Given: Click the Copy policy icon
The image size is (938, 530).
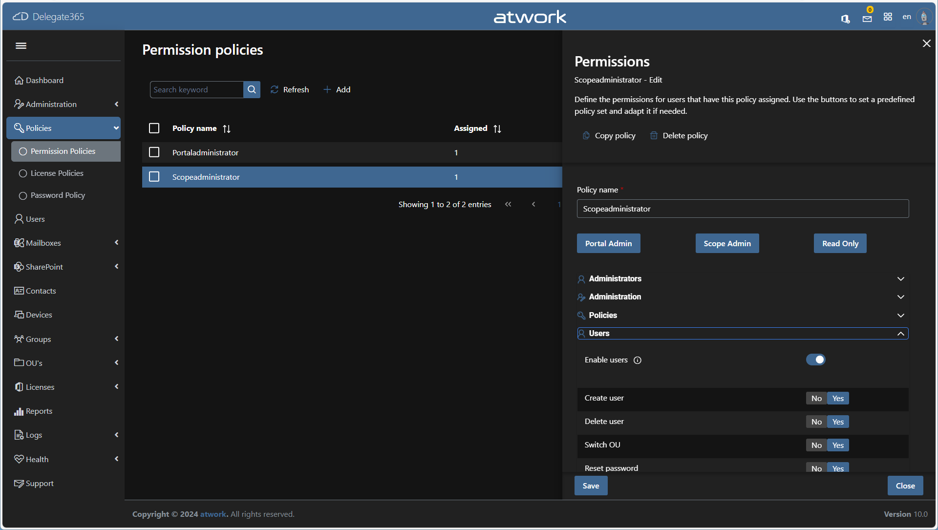Looking at the screenshot, I should coord(586,135).
